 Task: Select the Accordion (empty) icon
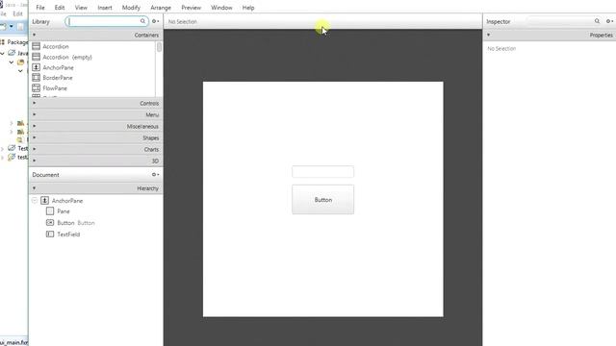pos(37,57)
